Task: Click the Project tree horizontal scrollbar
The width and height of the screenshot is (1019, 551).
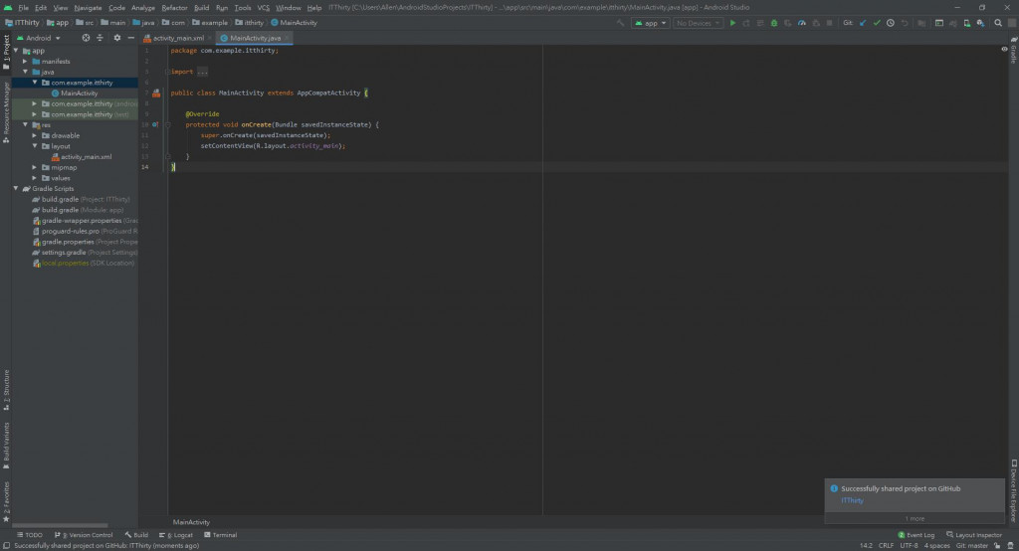Action: [60, 526]
